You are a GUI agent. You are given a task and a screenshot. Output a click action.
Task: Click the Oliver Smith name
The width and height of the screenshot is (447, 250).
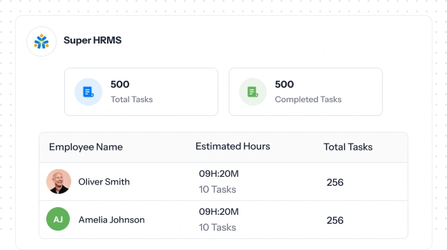(x=104, y=182)
